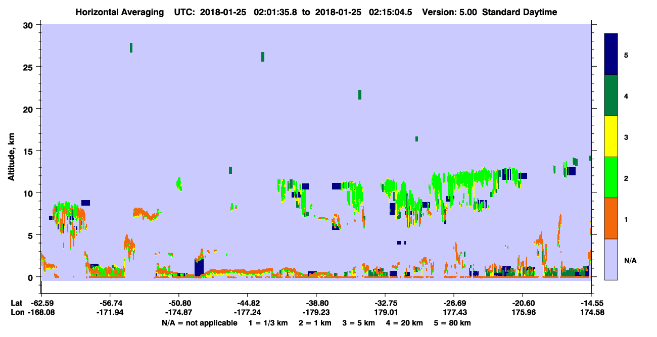Click the '2 = 1 km' legend entry

click(315, 323)
